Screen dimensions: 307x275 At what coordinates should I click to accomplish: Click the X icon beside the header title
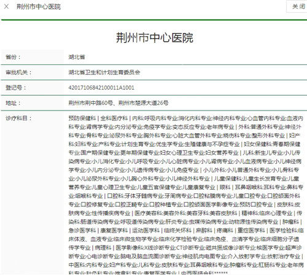pos(6,7)
